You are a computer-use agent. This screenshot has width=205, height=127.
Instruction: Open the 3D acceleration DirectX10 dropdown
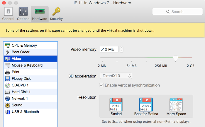click(116, 76)
